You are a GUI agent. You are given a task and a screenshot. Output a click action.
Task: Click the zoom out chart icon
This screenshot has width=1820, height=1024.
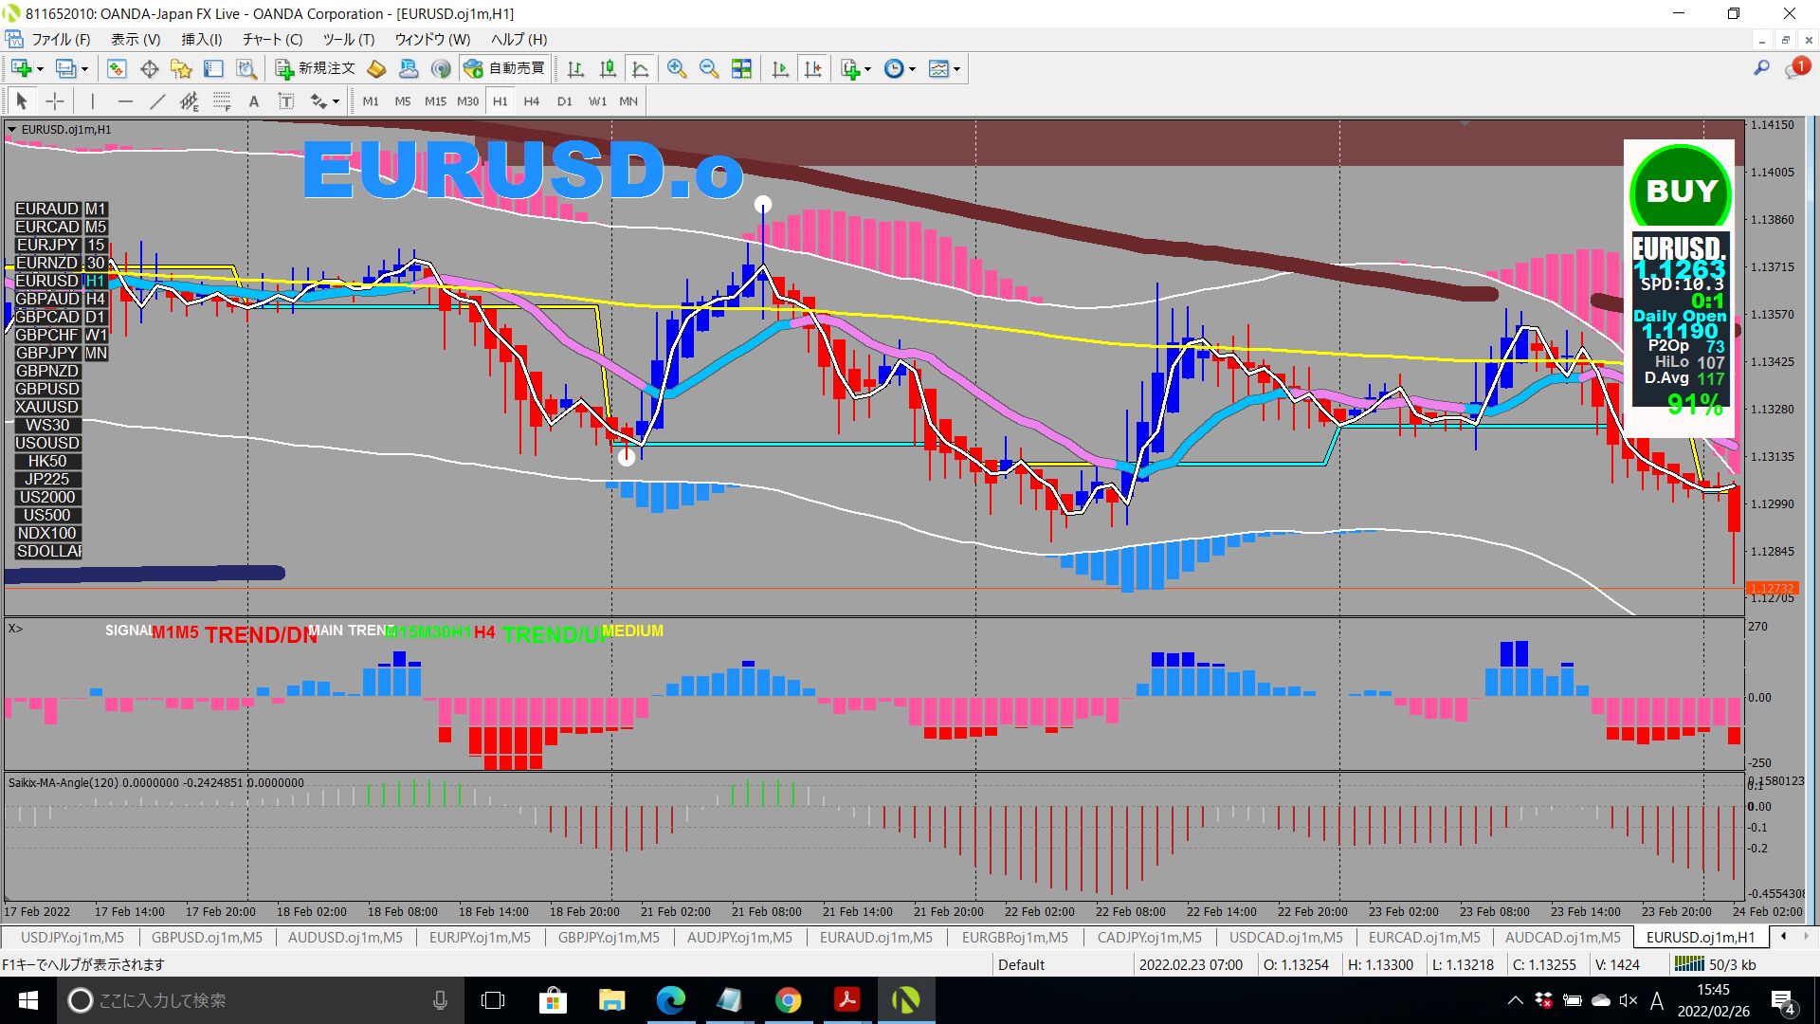click(708, 68)
